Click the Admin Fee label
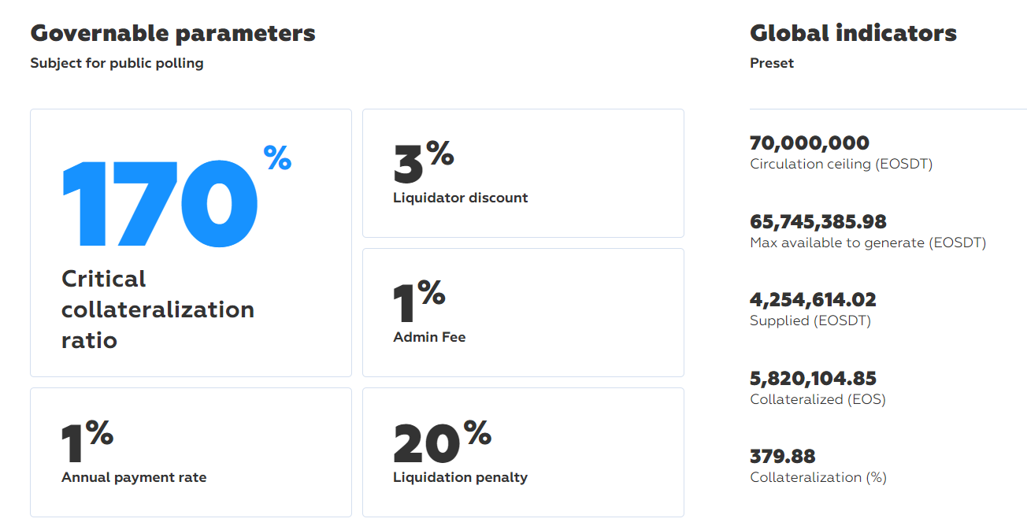 click(429, 337)
